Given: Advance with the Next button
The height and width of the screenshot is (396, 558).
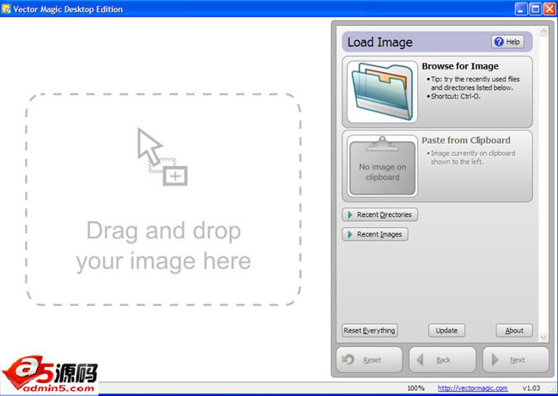Looking at the screenshot, I should pos(516,360).
